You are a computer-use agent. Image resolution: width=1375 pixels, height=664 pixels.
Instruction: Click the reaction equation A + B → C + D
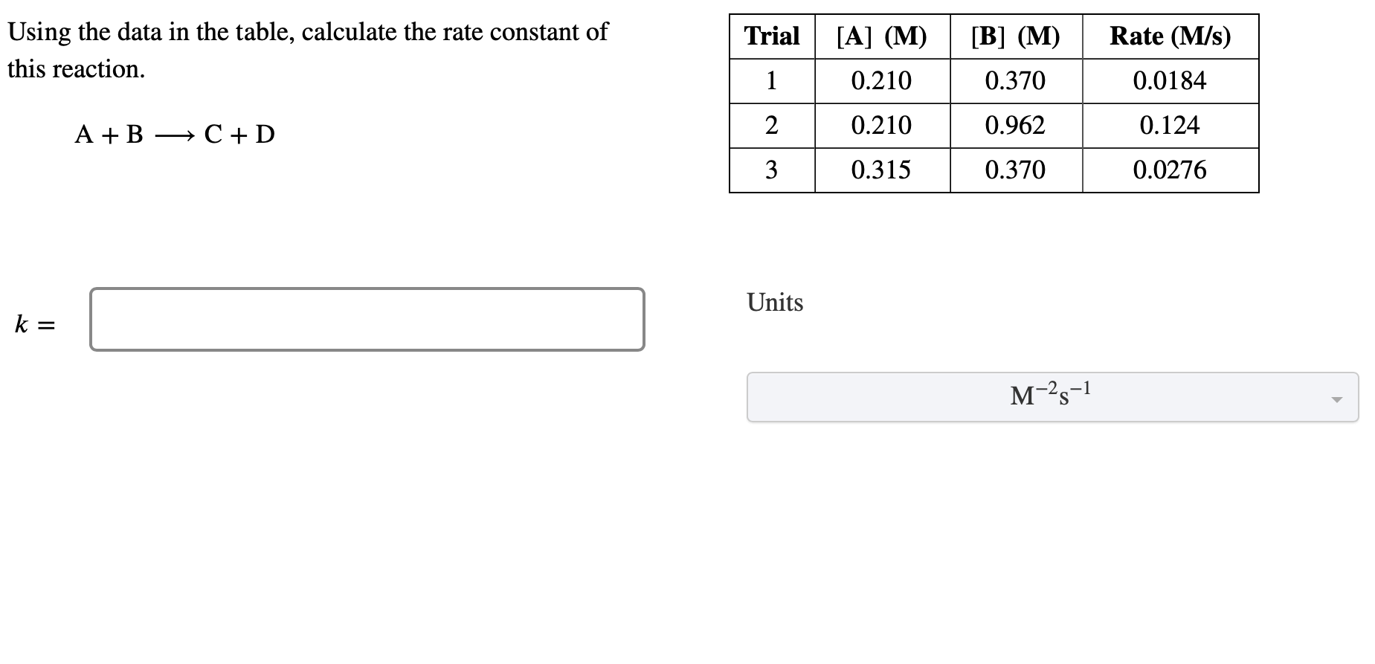174,134
